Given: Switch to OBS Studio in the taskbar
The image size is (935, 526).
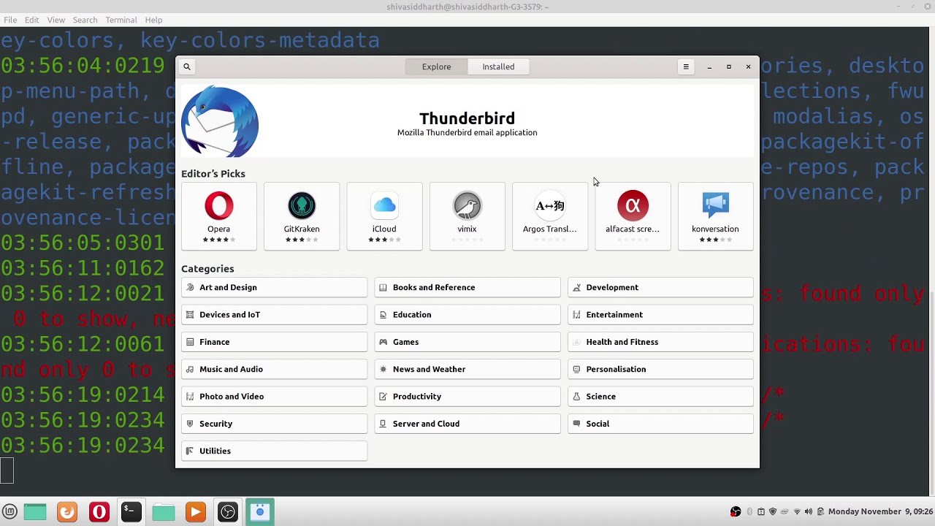Looking at the screenshot, I should click(228, 512).
